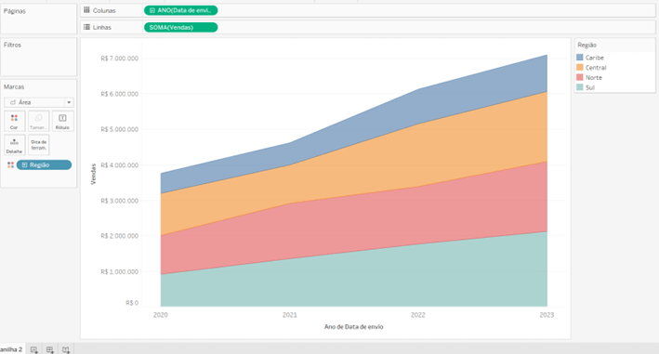Click the 2020 x-axis label

tap(161, 315)
